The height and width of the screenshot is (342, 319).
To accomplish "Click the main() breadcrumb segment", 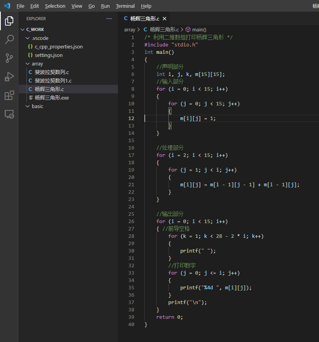I will click(x=199, y=30).
